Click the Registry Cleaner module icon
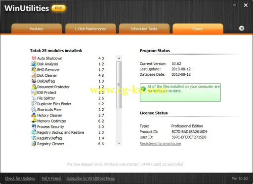The height and width of the screenshot is (184, 253). coord(34,144)
